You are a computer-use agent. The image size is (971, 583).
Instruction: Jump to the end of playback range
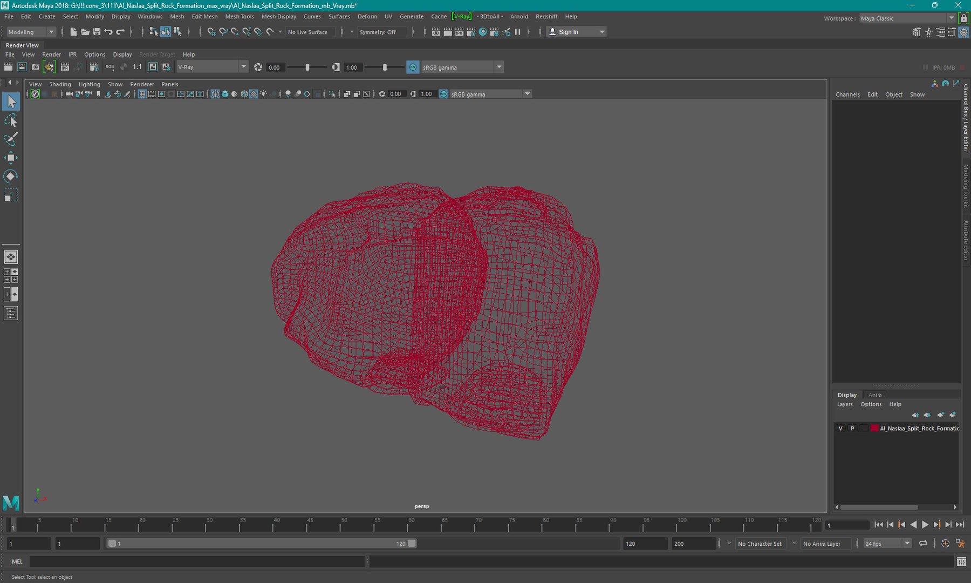pyautogui.click(x=960, y=525)
